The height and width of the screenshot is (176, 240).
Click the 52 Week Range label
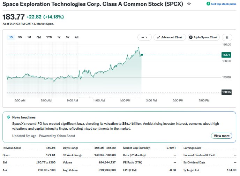point(73,155)
